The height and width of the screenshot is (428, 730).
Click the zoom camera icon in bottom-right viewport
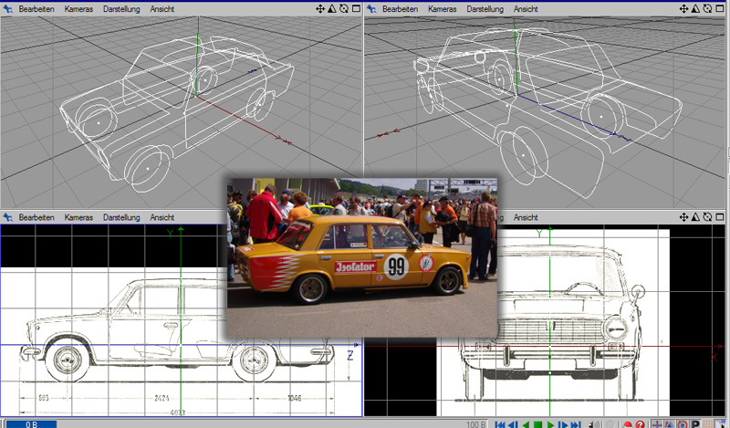click(x=696, y=218)
